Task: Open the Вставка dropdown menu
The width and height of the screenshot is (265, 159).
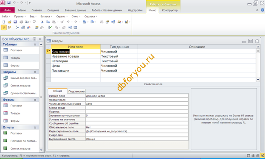Action: coord(46,17)
